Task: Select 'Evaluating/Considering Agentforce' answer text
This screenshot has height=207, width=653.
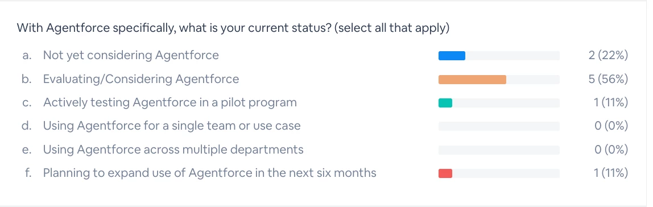Action: (141, 79)
